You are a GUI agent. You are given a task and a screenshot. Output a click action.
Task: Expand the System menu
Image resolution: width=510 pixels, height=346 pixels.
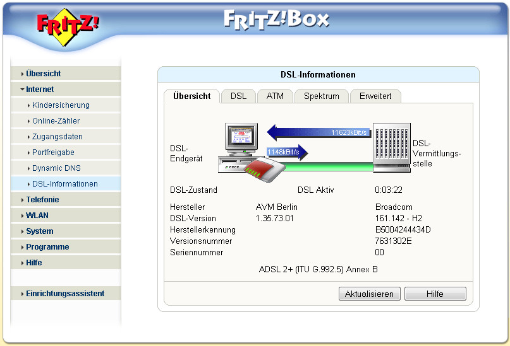pyautogui.click(x=65, y=231)
